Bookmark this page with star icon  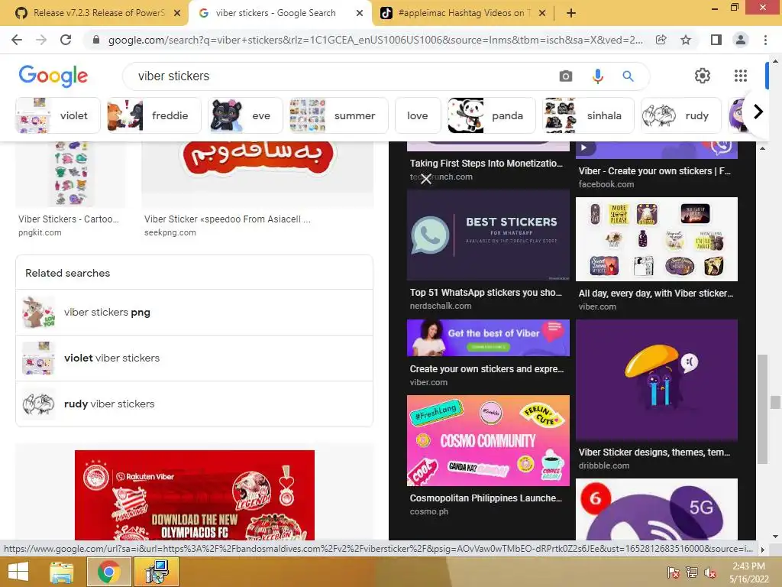(686, 40)
